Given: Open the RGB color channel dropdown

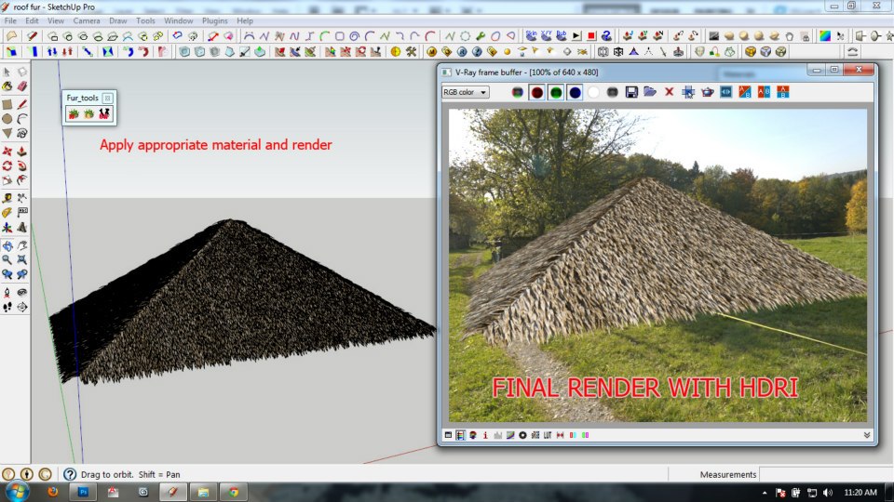Looking at the screenshot, I should (466, 92).
